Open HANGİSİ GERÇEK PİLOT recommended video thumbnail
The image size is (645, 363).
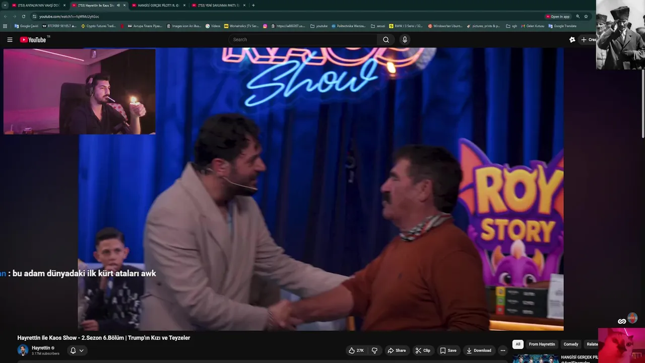535,358
